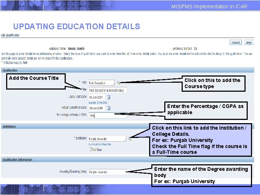This screenshot has height=195, width=260.
Task: Click the Qualification Information section header
Action: click(127, 160)
